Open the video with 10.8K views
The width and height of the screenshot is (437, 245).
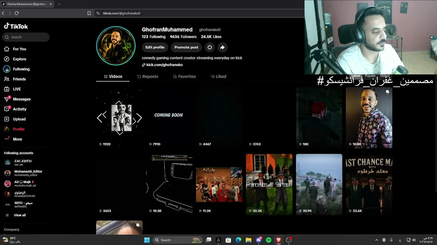click(x=369, y=118)
